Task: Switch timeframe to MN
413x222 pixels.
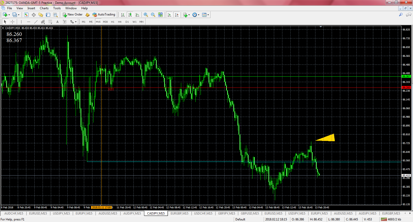Action: coord(141,22)
